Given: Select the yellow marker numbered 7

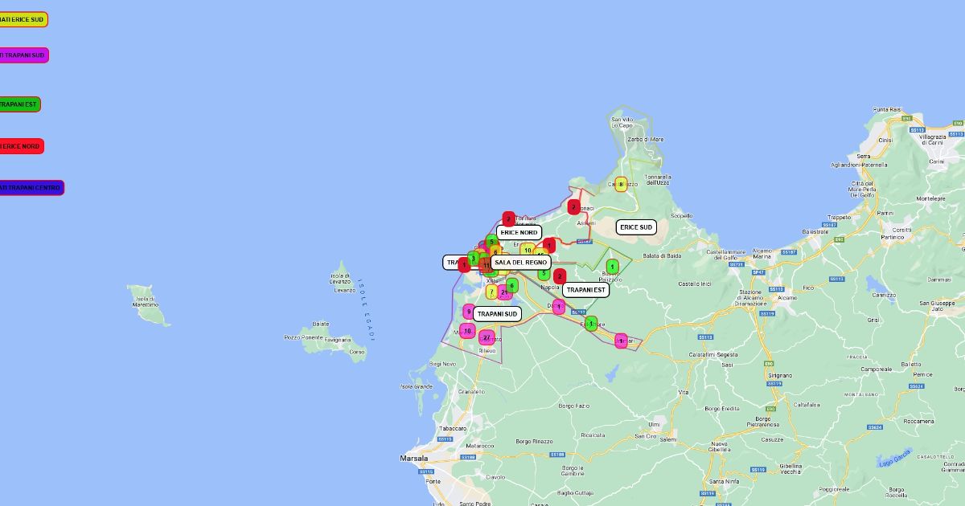Looking at the screenshot, I should point(491,292).
